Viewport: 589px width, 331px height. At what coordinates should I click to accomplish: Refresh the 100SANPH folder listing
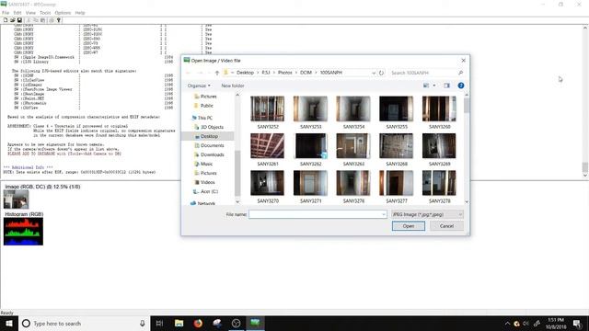[x=381, y=73]
